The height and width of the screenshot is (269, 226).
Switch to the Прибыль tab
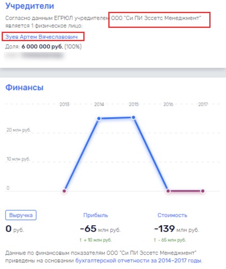point(96,215)
